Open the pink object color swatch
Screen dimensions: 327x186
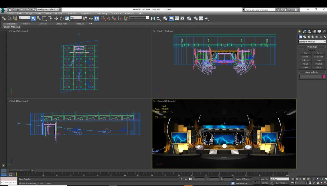(x=324, y=77)
